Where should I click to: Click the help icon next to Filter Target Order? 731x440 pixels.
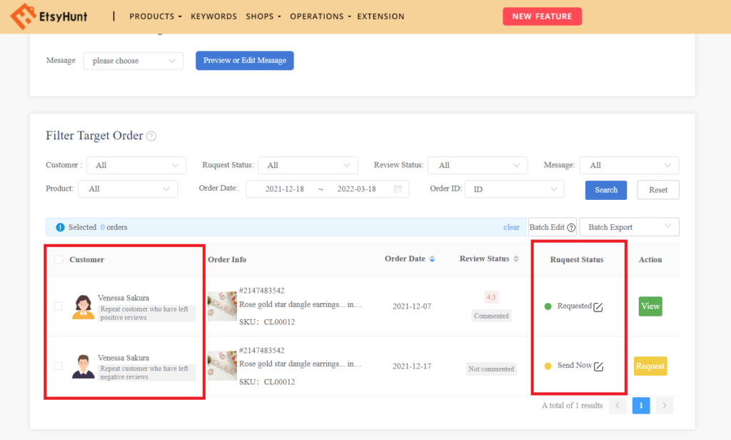click(151, 136)
